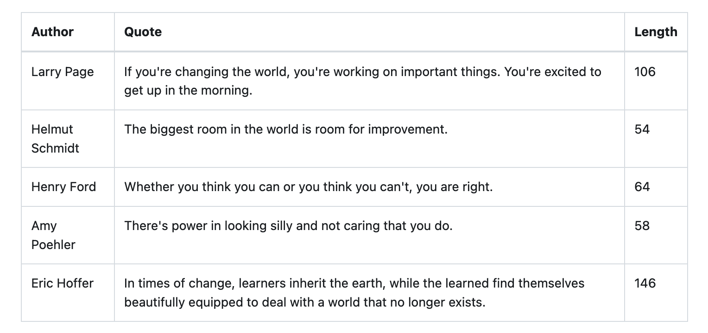Image resolution: width=708 pixels, height=333 pixels.
Task: Click the Amy Poehler author cell
Action: (x=53, y=235)
